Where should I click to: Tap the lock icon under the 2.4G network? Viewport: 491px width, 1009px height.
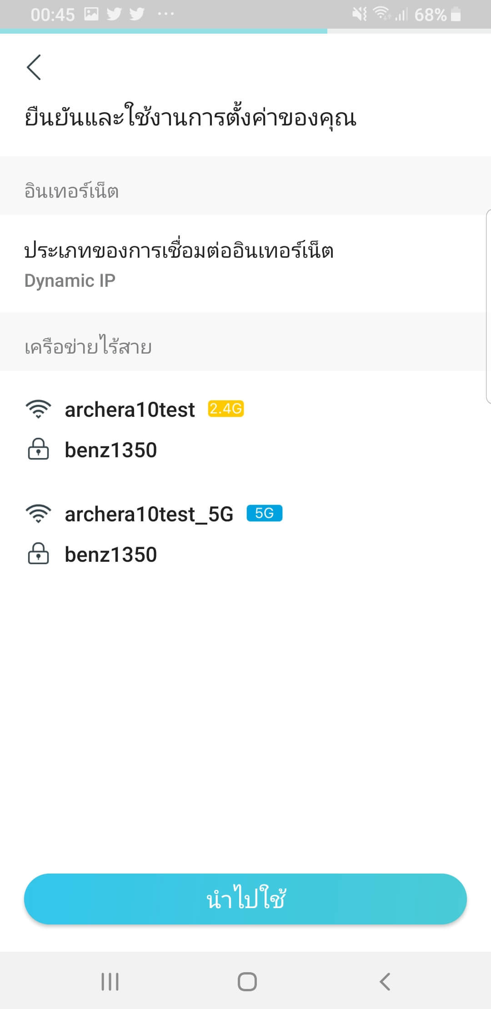pyautogui.click(x=39, y=450)
